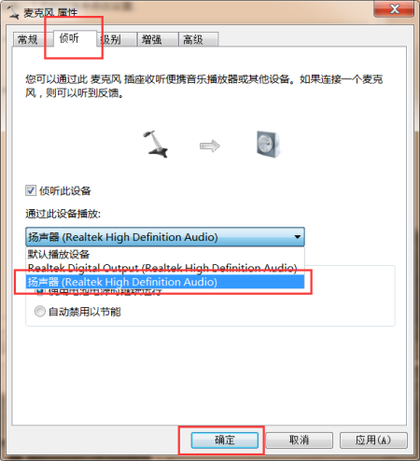Go to the 增强 tab
The width and height of the screenshot is (420, 461).
pyautogui.click(x=158, y=39)
